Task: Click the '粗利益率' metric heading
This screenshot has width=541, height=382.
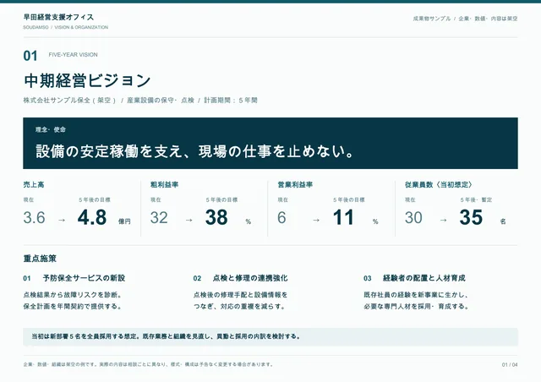Action: [164, 184]
